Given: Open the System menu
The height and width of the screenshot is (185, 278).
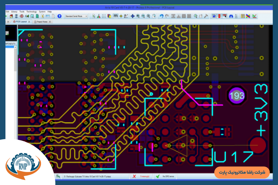Looking at the screenshot, I should 42,11.
